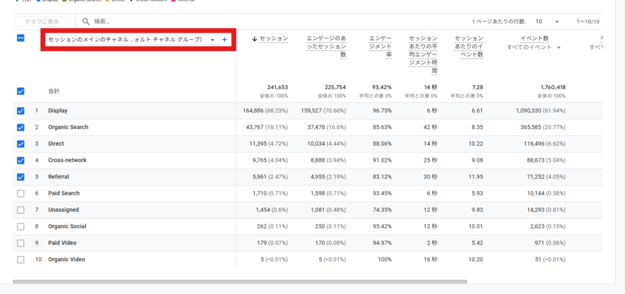The image size is (625, 294).
Task: Click the search magnifier icon
Action: 87,21
